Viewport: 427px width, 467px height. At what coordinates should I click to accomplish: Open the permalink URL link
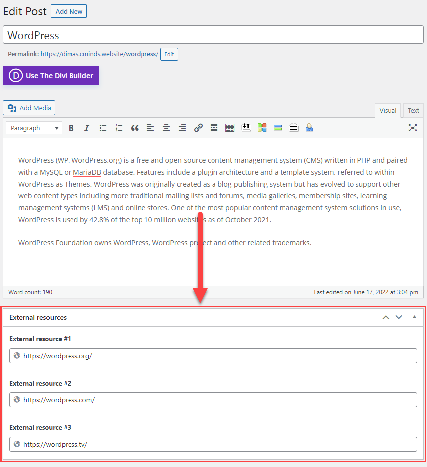[x=99, y=54]
